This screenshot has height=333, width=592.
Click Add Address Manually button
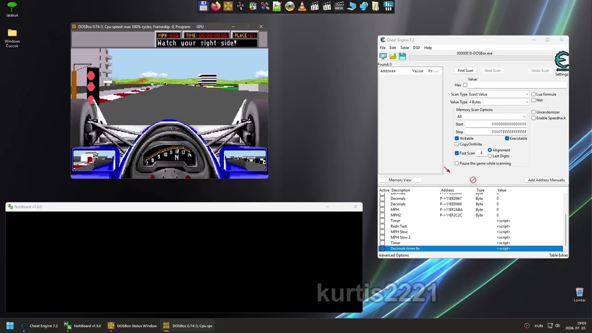tap(546, 180)
